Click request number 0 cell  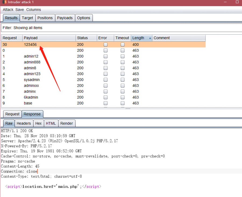[x=4, y=51]
